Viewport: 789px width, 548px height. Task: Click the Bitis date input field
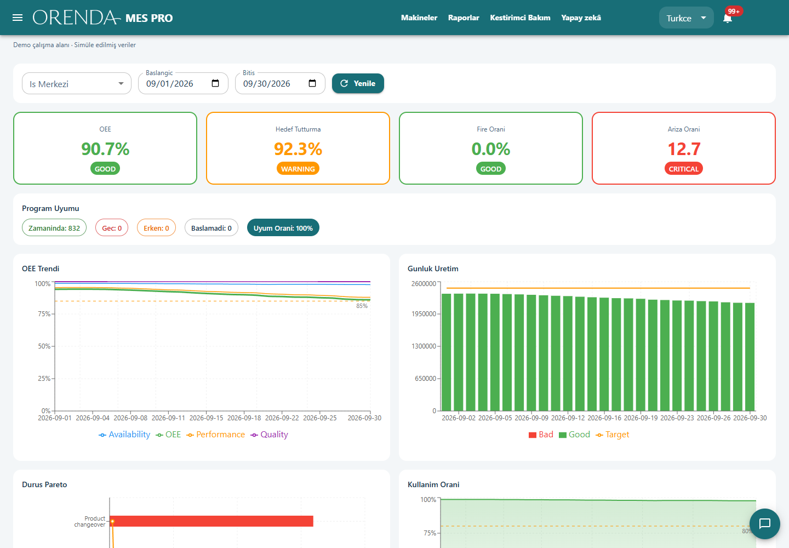(280, 83)
